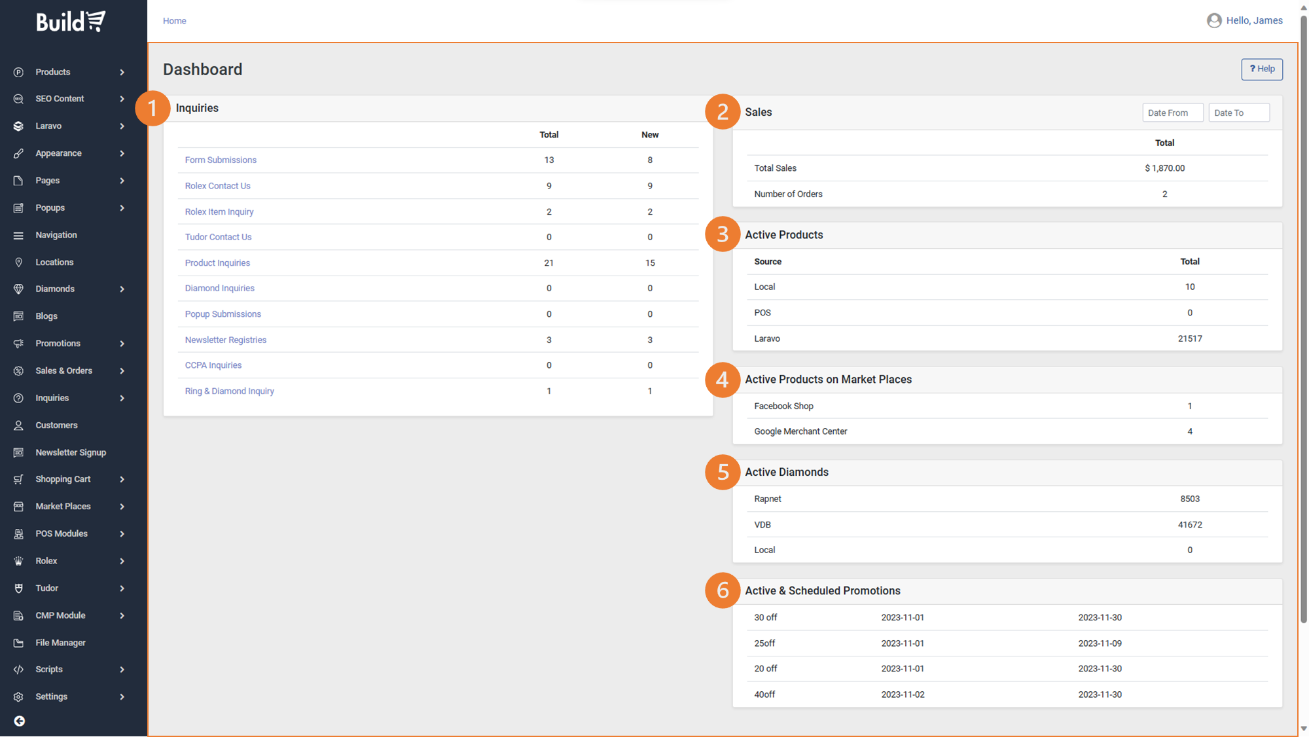Image resolution: width=1309 pixels, height=737 pixels.
Task: Open the Customers menu item
Action: tap(56, 425)
